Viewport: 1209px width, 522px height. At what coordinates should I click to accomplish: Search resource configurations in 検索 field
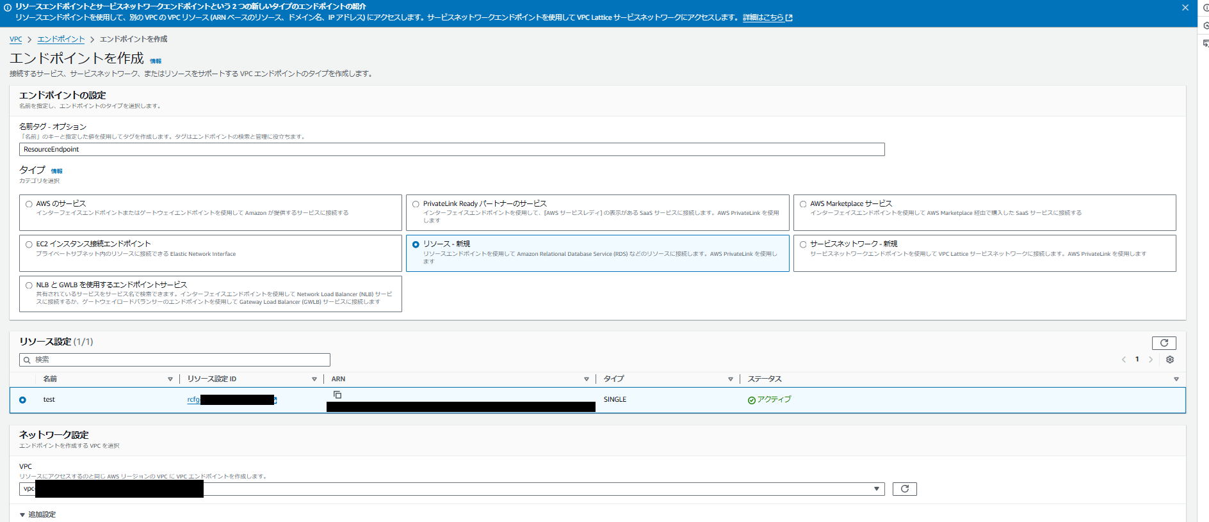click(x=175, y=360)
